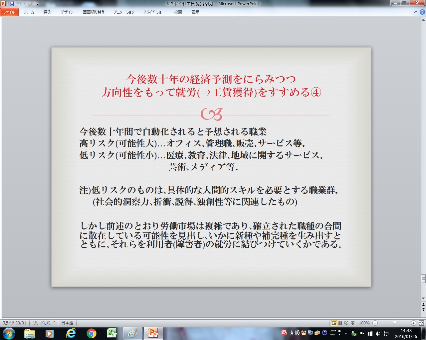The height and width of the screenshot is (340, 426).
Task: Click paragraph starting しかし前述のとおり
Action: tap(211, 235)
